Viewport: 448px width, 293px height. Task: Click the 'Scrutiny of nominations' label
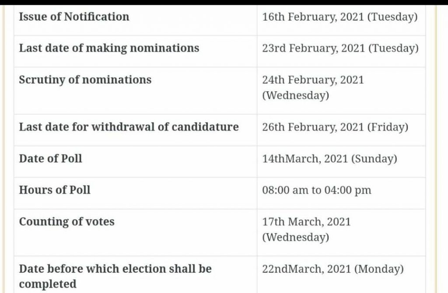tap(85, 80)
